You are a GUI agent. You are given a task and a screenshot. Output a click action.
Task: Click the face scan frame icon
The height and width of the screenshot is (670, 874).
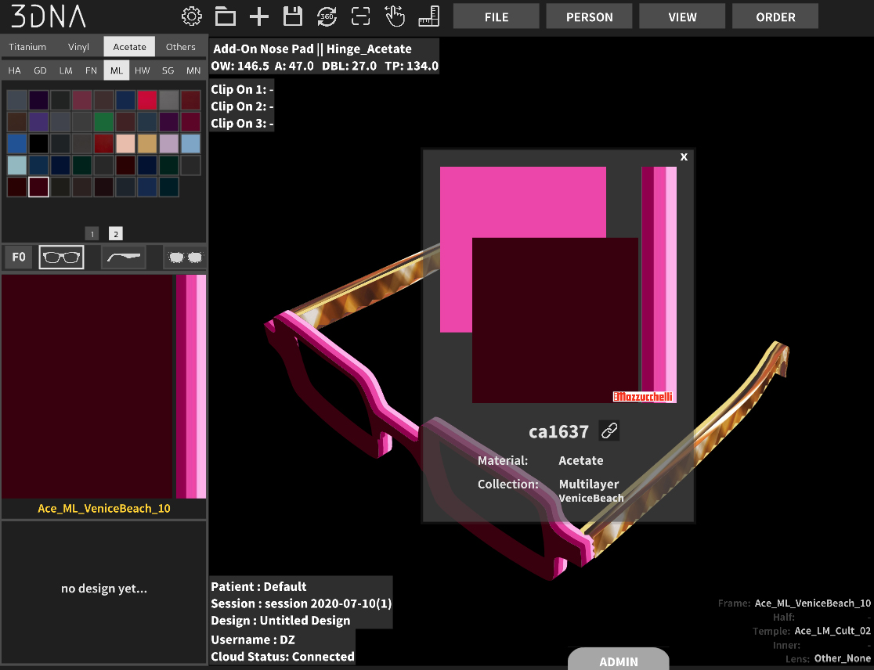pyautogui.click(x=360, y=16)
